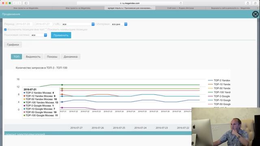Toggle TOP-3 Google legend entry
The image size is (260, 146).
[x=219, y=97]
